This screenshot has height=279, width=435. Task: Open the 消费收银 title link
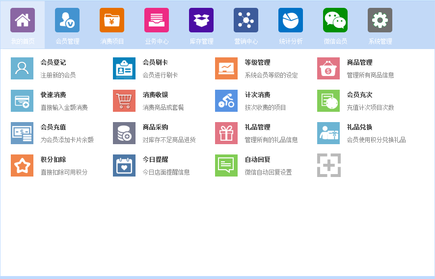155,95
